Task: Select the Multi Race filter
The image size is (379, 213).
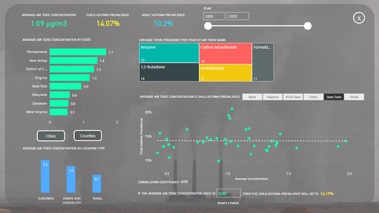Action: click(293, 97)
